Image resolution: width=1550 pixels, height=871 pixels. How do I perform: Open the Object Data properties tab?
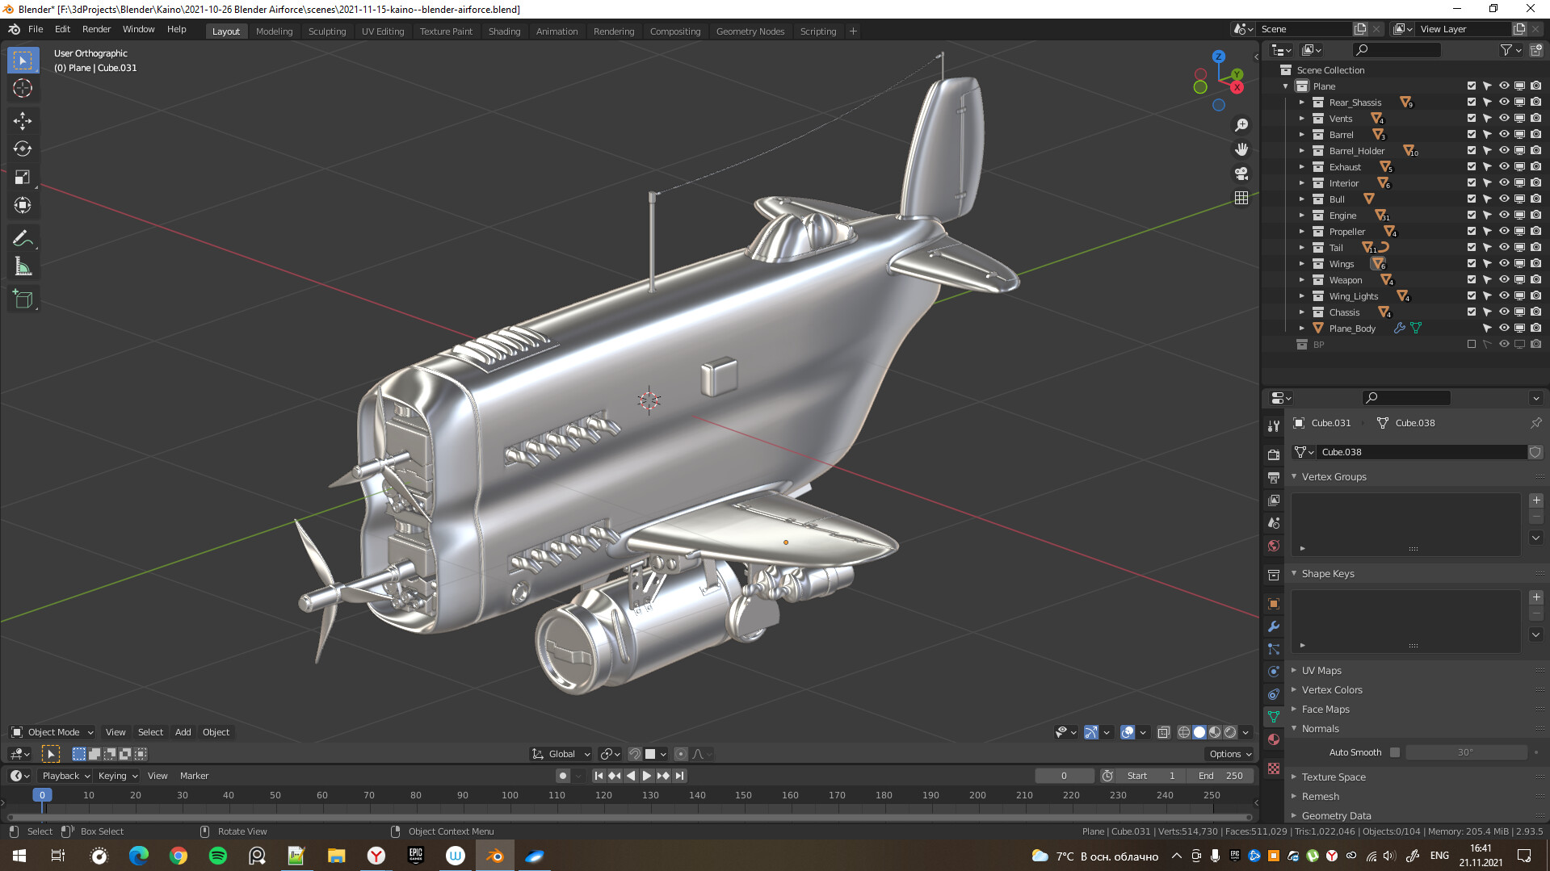pyautogui.click(x=1274, y=717)
